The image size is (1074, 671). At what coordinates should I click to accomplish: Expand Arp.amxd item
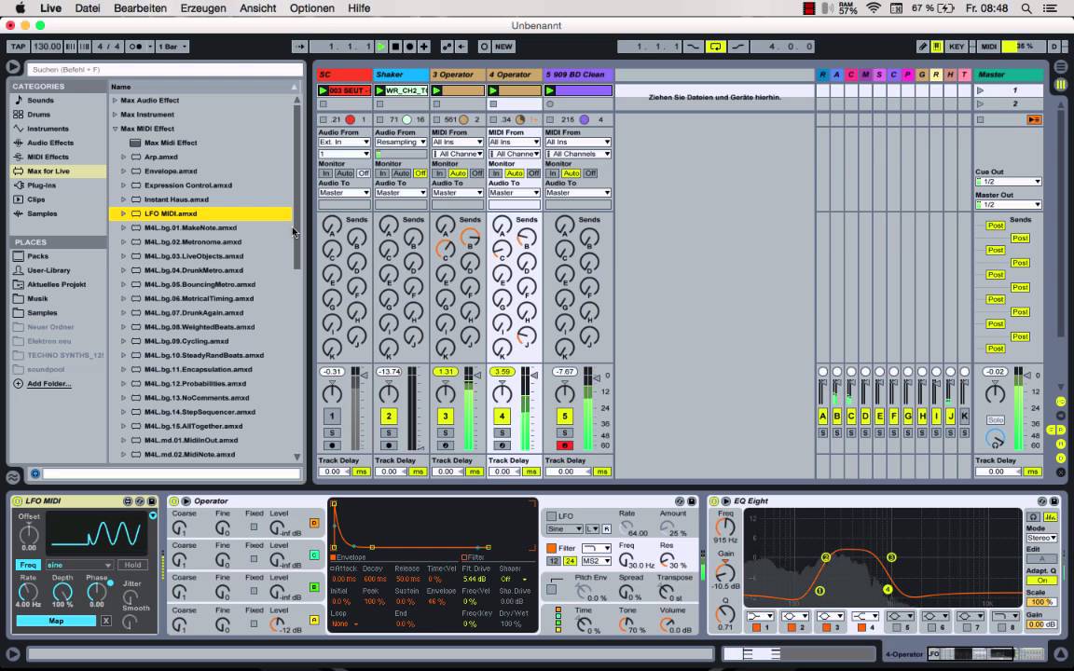123,157
